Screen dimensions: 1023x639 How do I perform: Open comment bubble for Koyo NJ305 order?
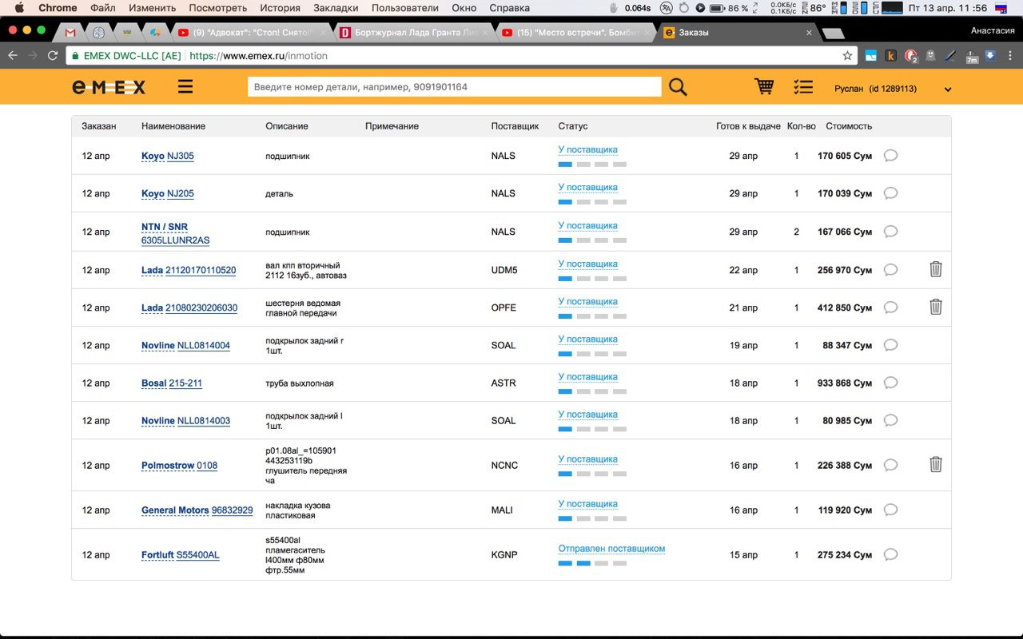point(890,156)
